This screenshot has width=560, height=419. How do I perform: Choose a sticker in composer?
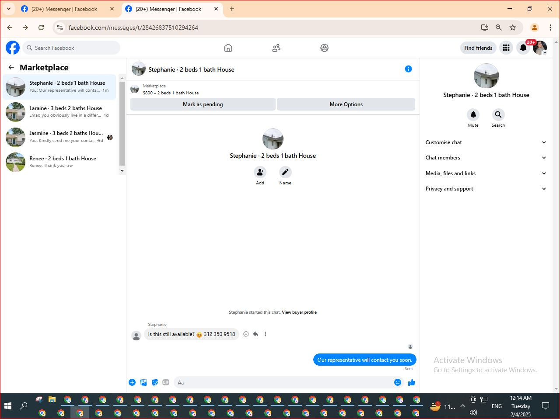155,383
